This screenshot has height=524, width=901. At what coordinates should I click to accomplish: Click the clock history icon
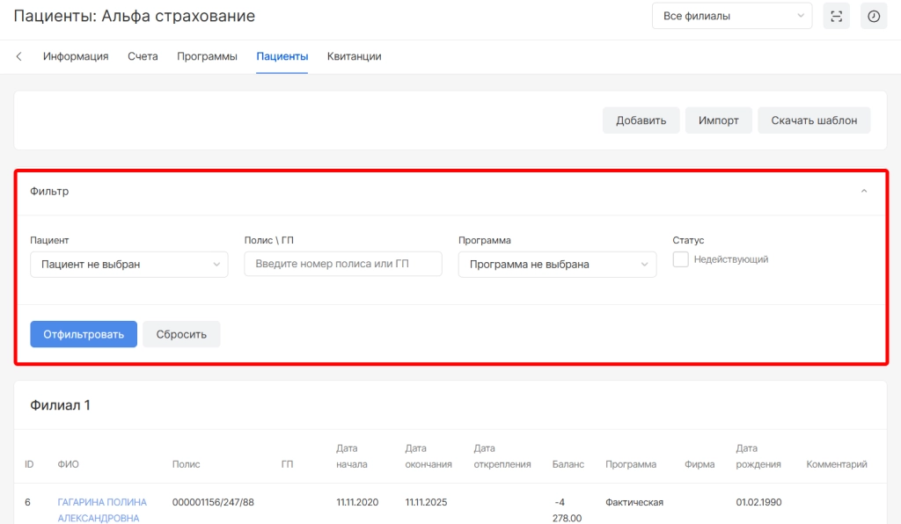873,16
